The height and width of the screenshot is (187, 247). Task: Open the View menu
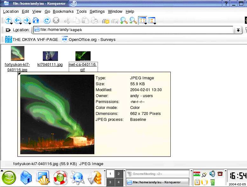[37, 11]
